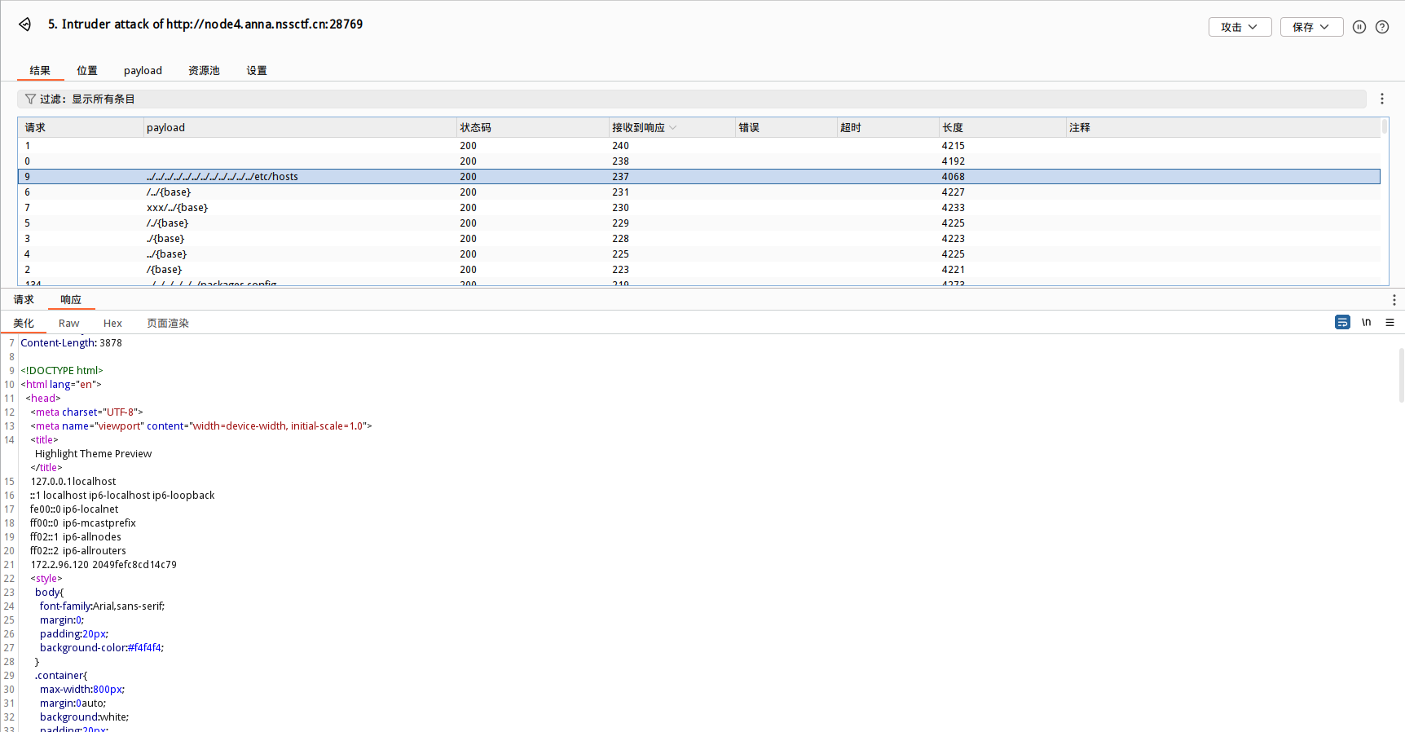This screenshot has width=1405, height=732.
Task: Click the meta charset="UTF-8" line
Action: tap(87, 412)
